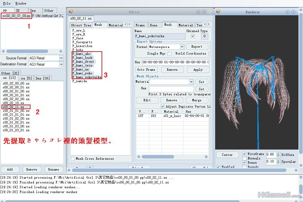Switch to the Bone tab
303x202 pixels.
tap(155, 25)
